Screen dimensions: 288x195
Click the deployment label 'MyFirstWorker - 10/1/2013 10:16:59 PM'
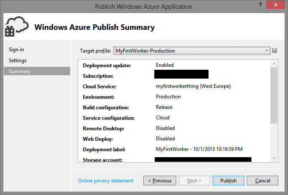click(x=199, y=149)
